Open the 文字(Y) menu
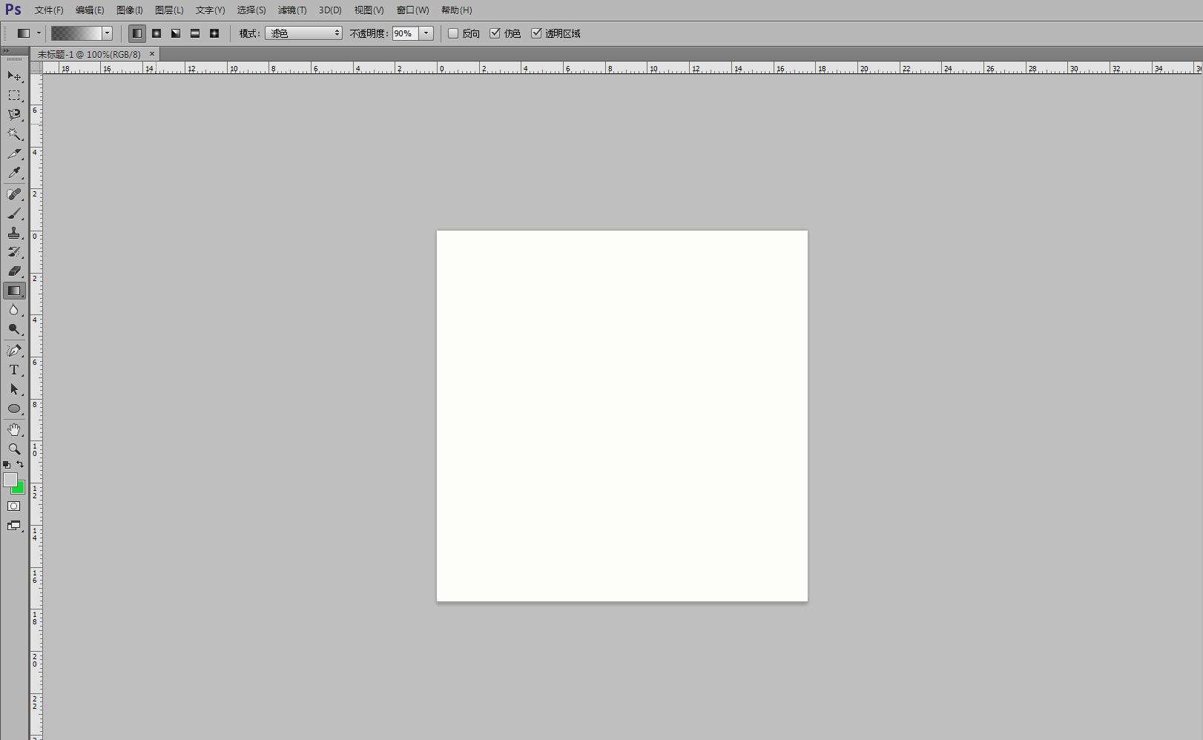The height and width of the screenshot is (740, 1203). tap(210, 10)
